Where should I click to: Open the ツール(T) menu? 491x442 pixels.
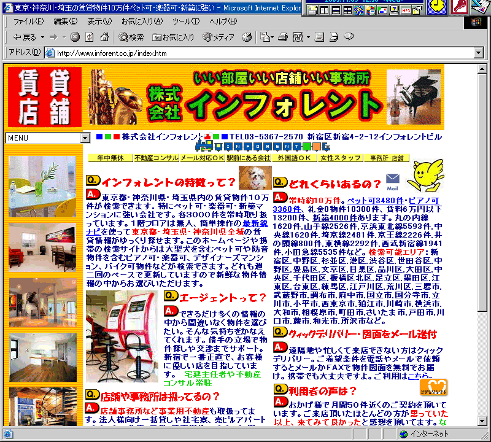point(186,21)
